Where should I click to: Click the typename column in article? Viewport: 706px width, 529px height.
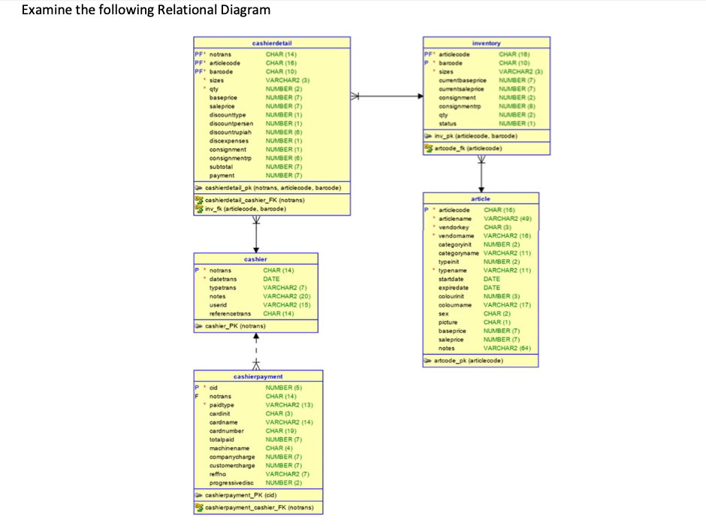pyautogui.click(x=452, y=271)
